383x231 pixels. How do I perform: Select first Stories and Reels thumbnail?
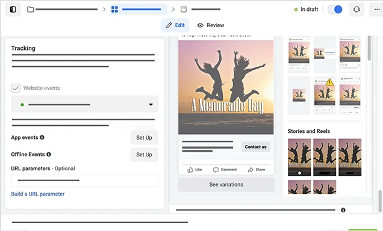click(299, 158)
